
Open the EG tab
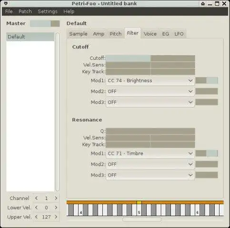pos(165,34)
